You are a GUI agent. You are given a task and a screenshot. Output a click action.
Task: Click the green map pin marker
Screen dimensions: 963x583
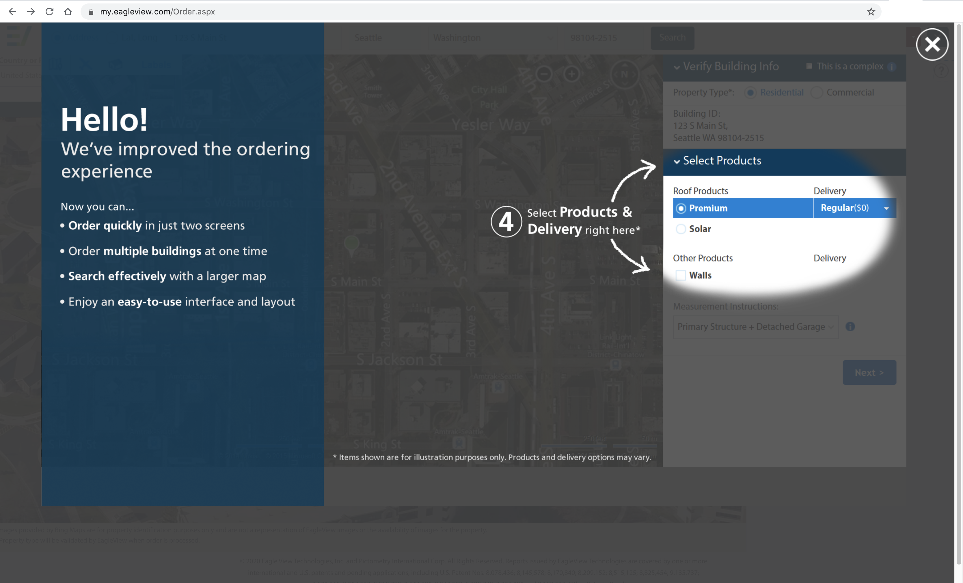click(x=351, y=245)
